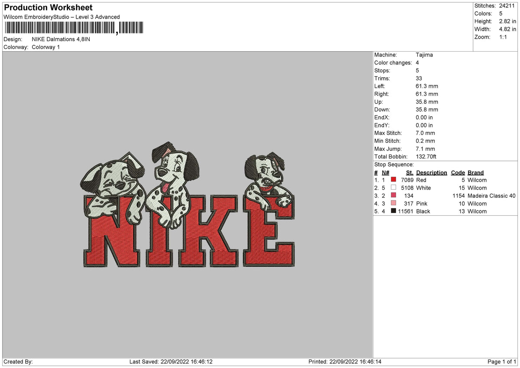
Task: Click the black thread color swatch
Action: pyautogui.click(x=393, y=211)
